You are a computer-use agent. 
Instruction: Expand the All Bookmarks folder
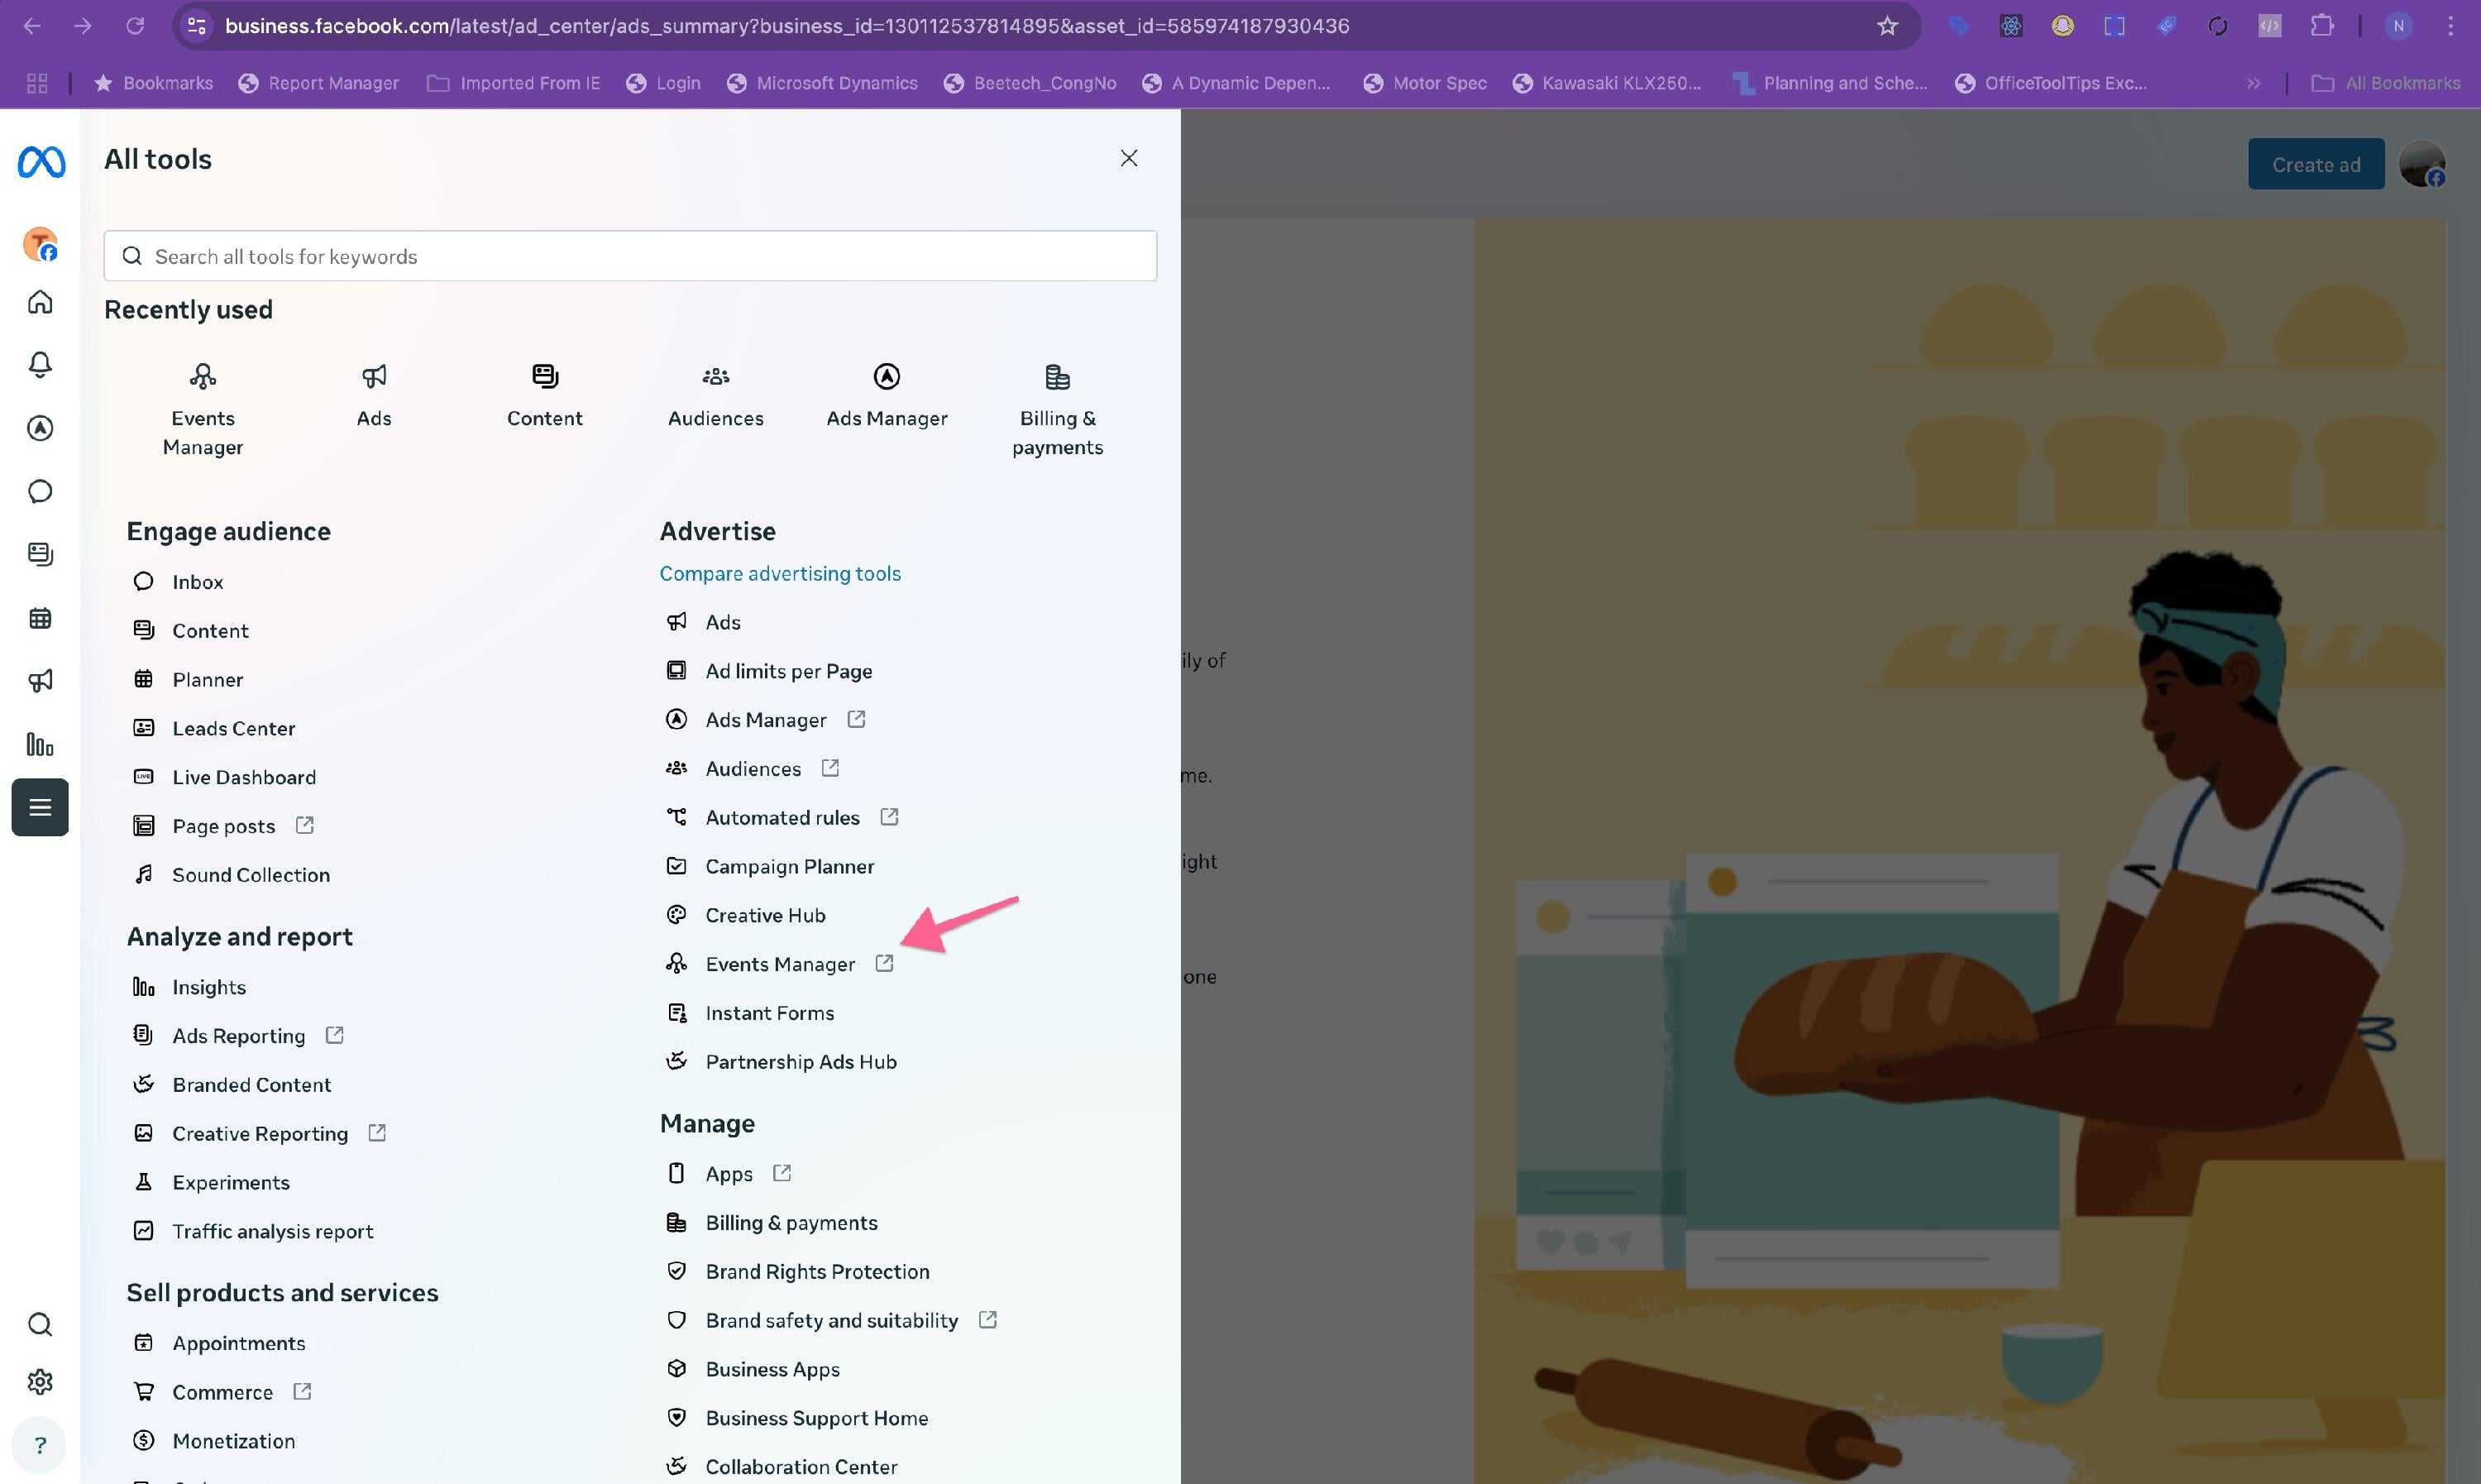click(2386, 83)
